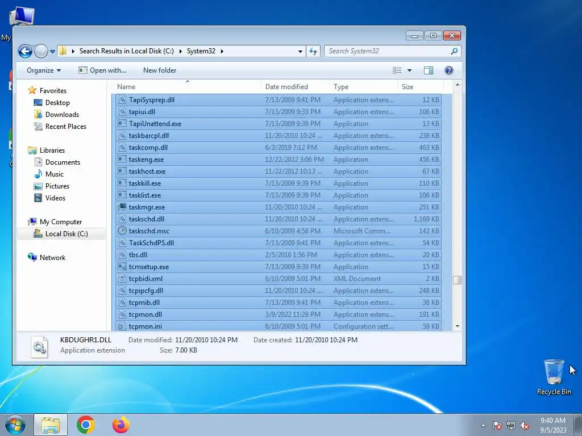Click the taskeng.exe file icon

tap(122, 160)
